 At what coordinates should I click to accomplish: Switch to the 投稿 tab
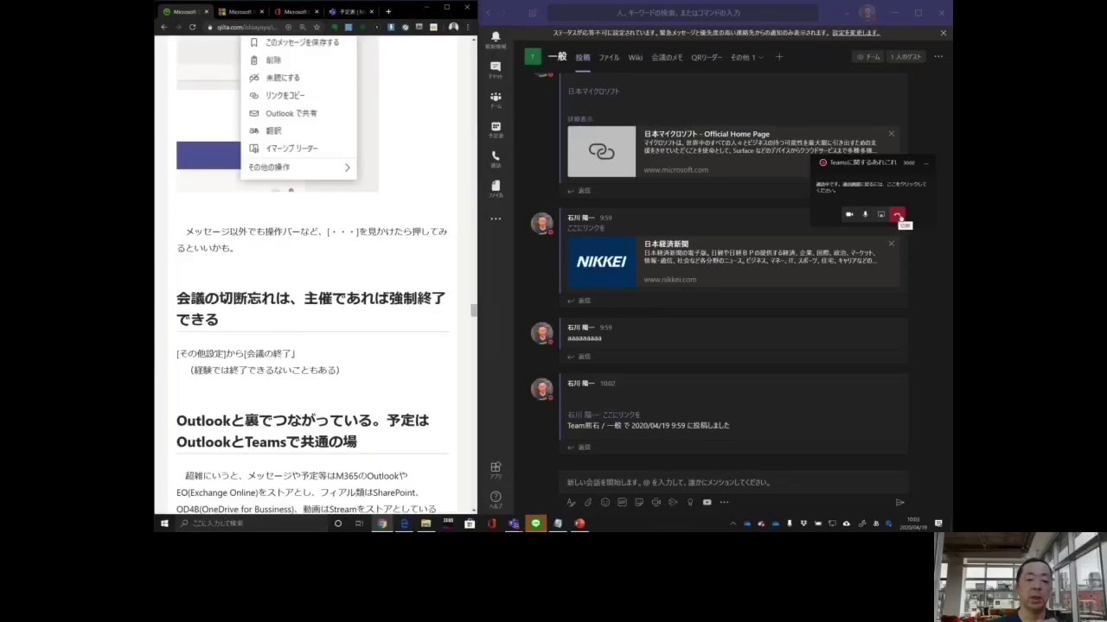tap(583, 57)
